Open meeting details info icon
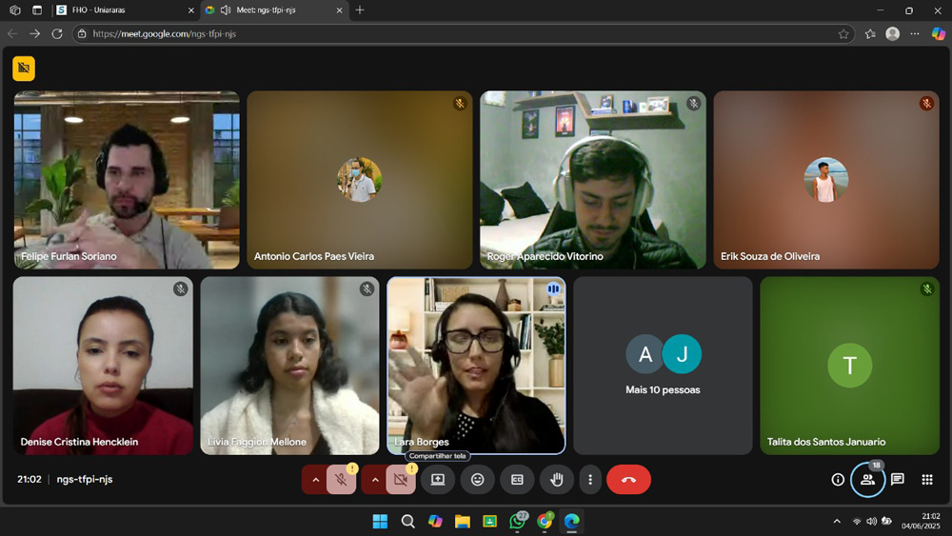952x536 pixels. pos(838,480)
